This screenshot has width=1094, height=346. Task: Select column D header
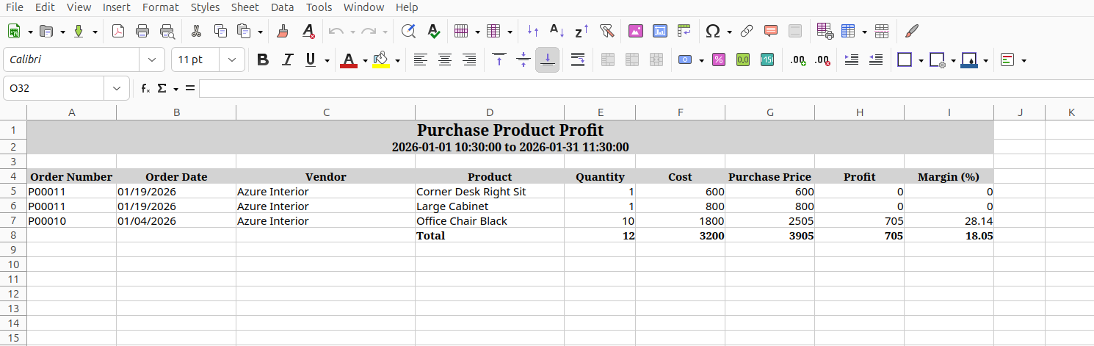tap(489, 112)
